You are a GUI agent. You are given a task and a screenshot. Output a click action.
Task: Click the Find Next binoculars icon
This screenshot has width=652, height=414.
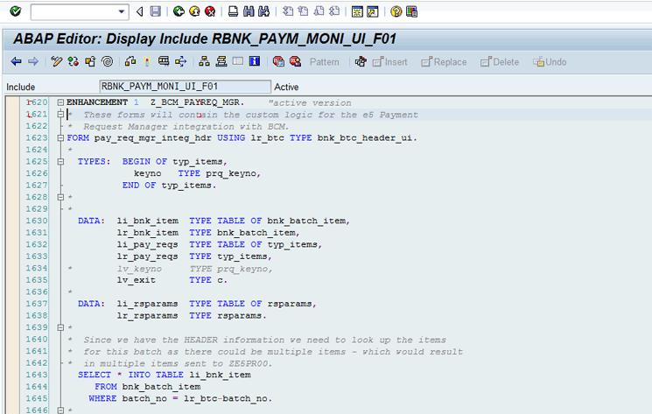point(264,11)
